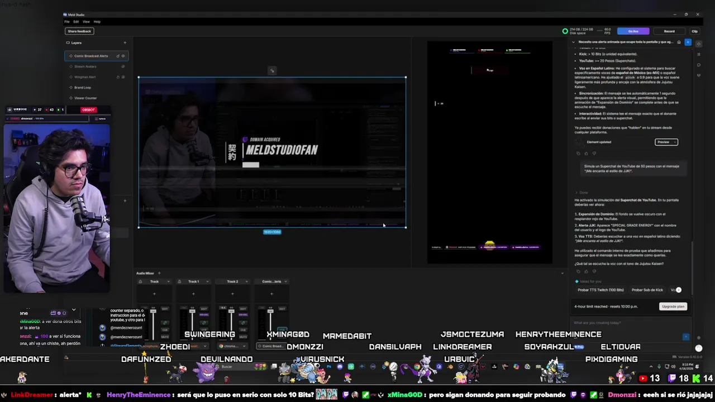The height and width of the screenshot is (402, 715).
Task: Toggle visibility of Stream Avatars layer
Action: pos(123,66)
